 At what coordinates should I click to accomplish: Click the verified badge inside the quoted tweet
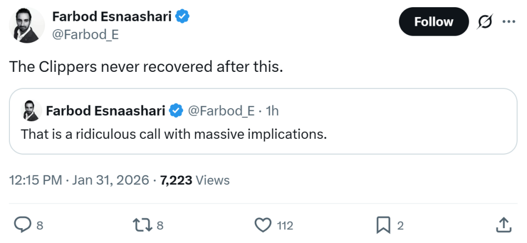tap(176, 111)
